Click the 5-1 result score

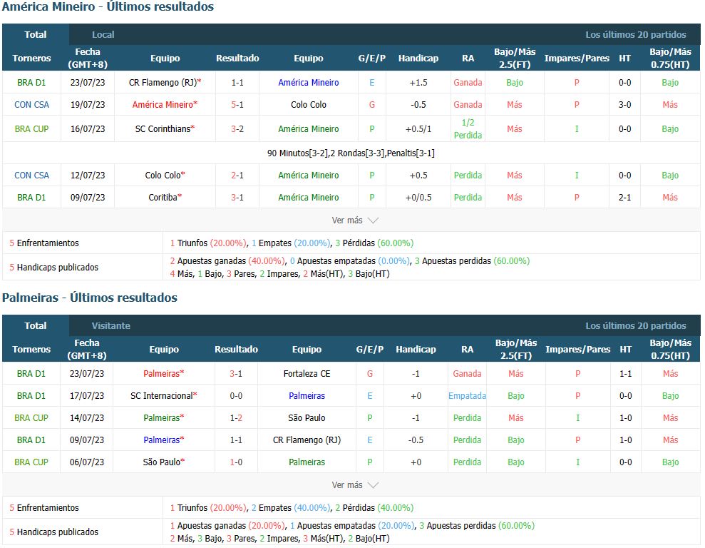pos(237,104)
